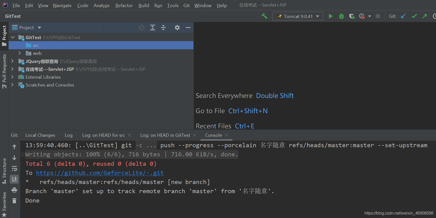Viewport: 436px width, 218px height.
Task: Expand the web folder
Action: coord(20,53)
